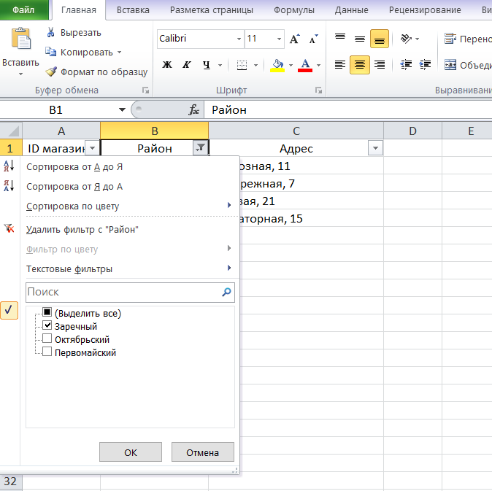Click the Отмена button
492x491 pixels.
[203, 452]
